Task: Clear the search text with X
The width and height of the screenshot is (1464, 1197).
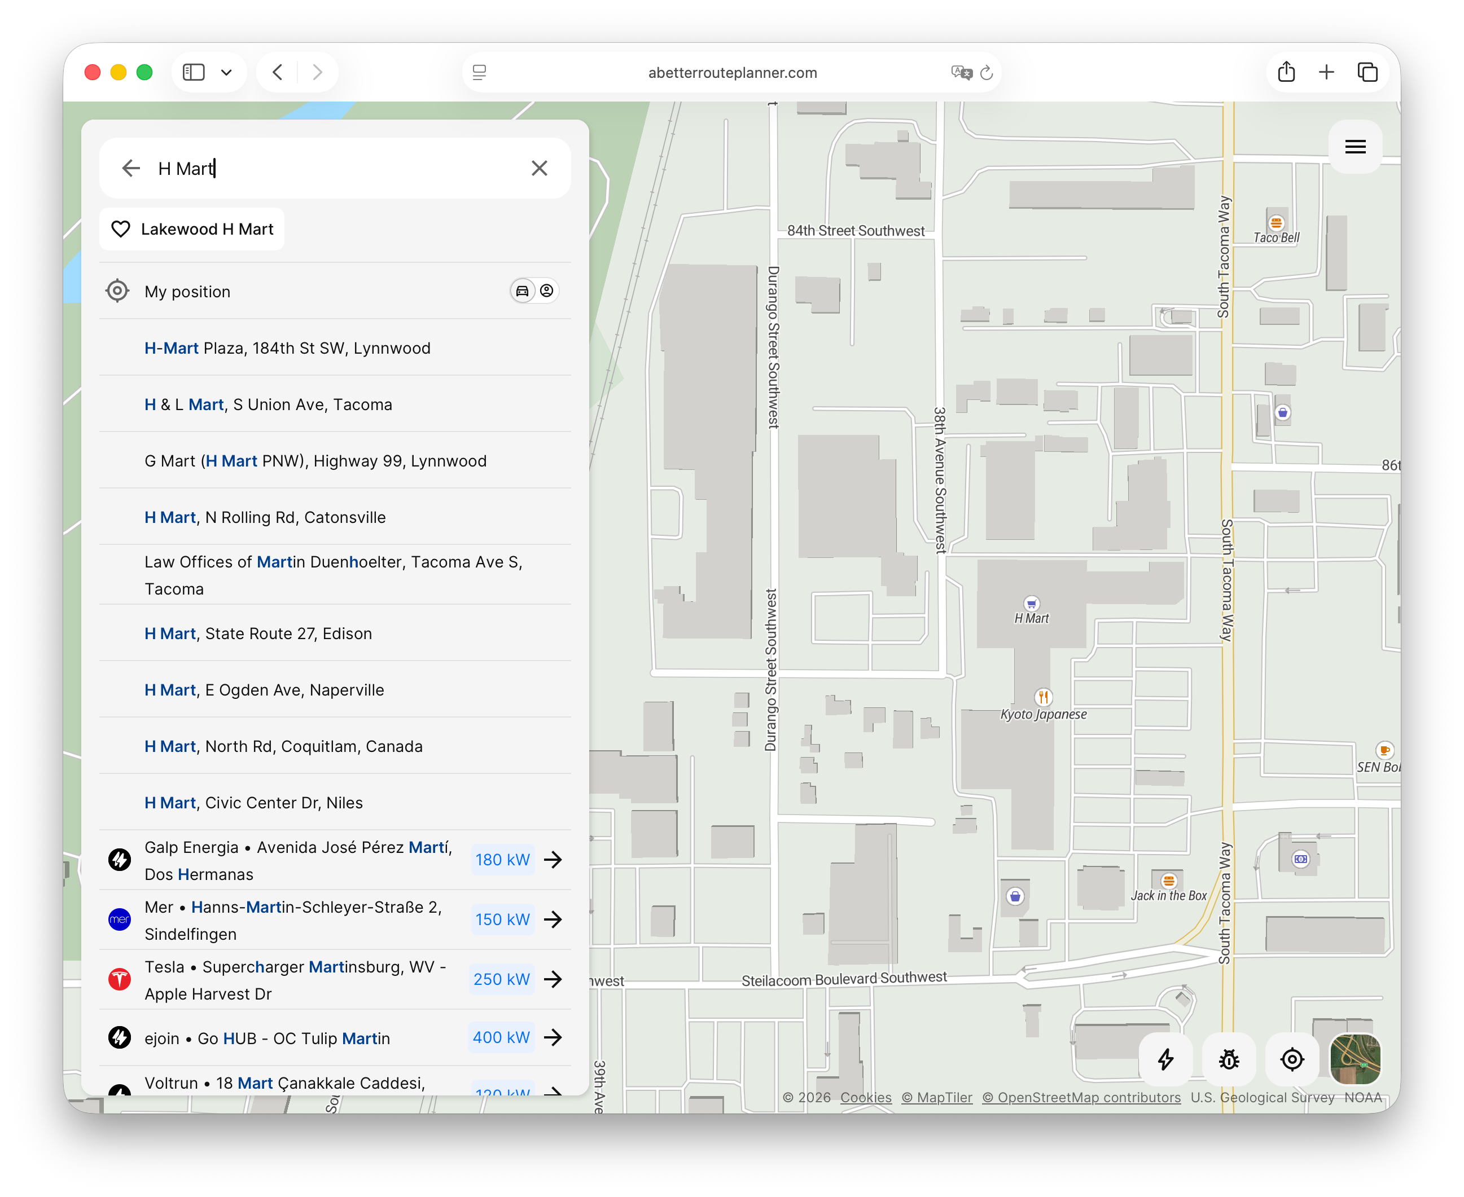Action: [540, 168]
